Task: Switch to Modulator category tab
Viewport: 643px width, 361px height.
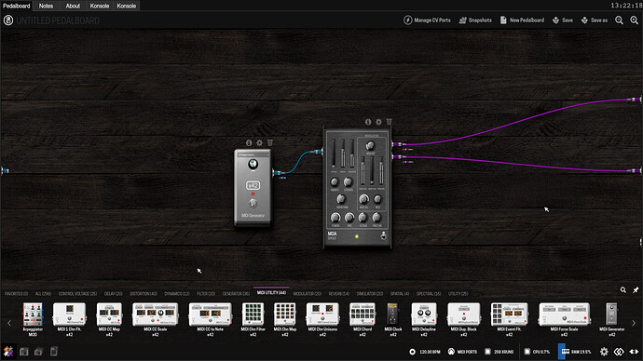Action: coord(308,293)
